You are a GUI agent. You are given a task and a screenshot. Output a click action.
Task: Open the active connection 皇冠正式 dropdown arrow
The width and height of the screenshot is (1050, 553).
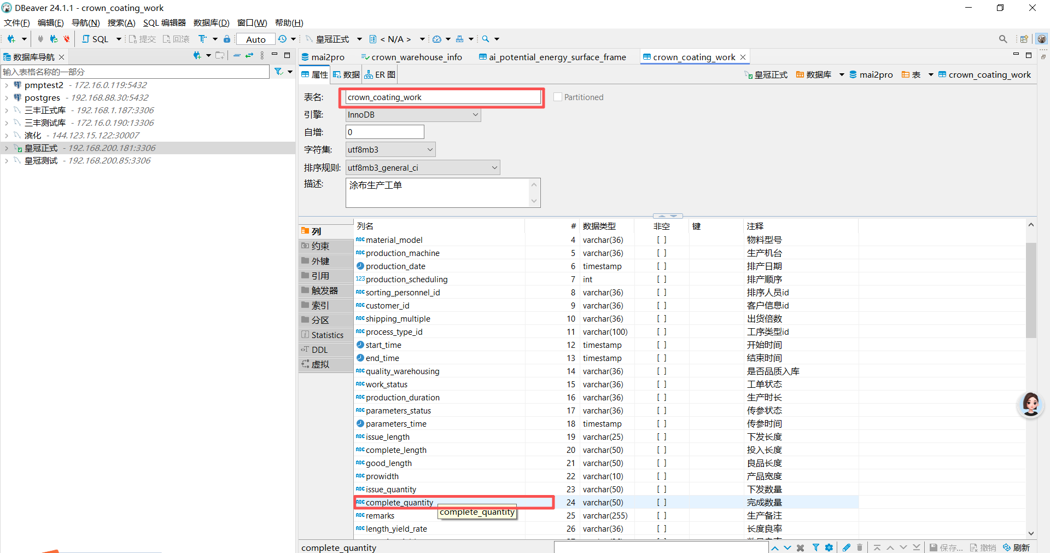pyautogui.click(x=359, y=39)
